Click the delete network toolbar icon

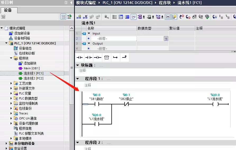(x=85, y=17)
